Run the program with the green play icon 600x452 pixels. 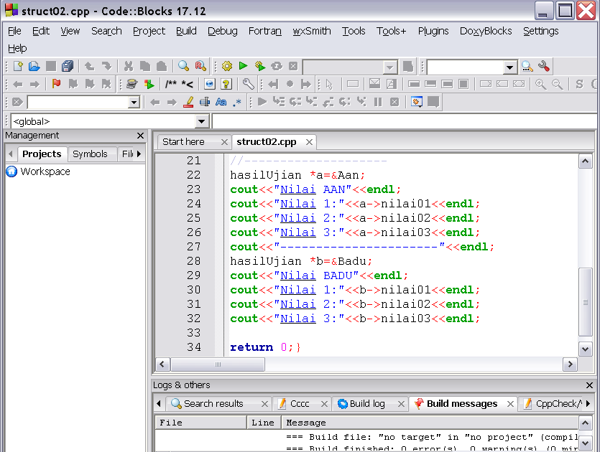pyautogui.click(x=244, y=66)
